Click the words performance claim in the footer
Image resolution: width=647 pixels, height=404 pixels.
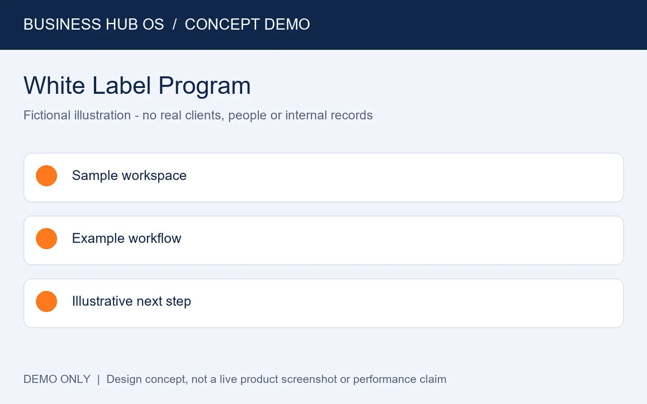(x=399, y=379)
